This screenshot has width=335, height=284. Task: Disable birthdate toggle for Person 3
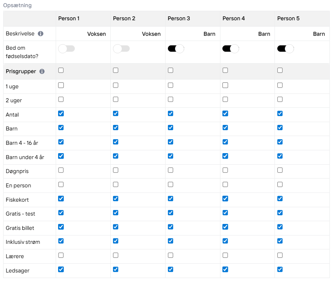[176, 49]
